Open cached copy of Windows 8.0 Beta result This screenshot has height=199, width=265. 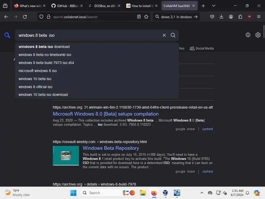(207, 129)
